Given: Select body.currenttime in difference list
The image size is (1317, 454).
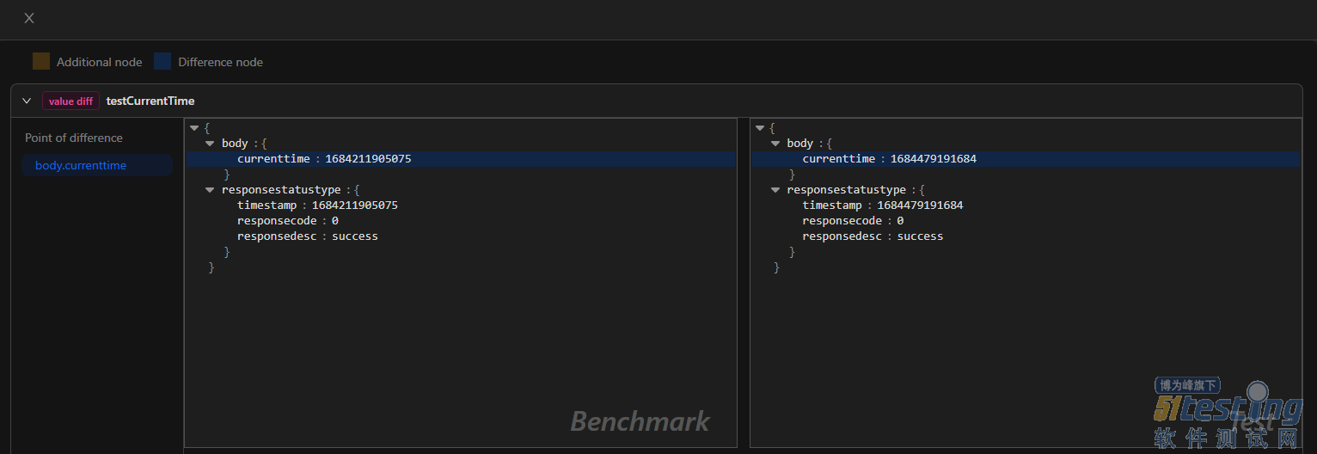Looking at the screenshot, I should [x=81, y=165].
